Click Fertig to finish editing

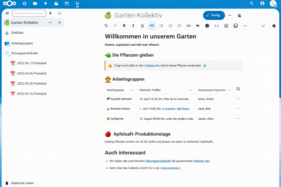tap(214, 16)
